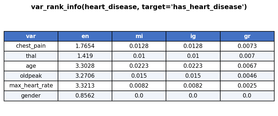Select the 3.2706 oldpeak entropy cell
This screenshot has height=116, width=278.
(85, 76)
